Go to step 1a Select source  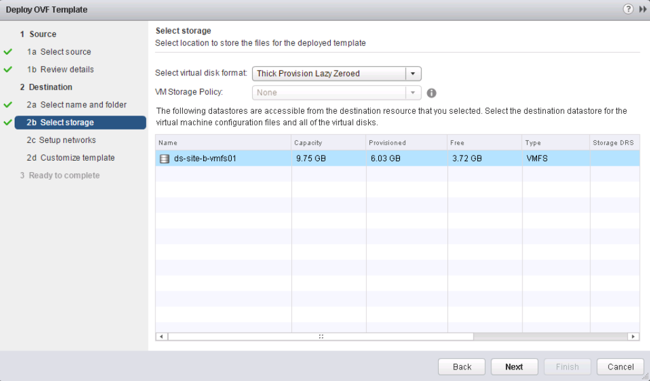coord(59,52)
